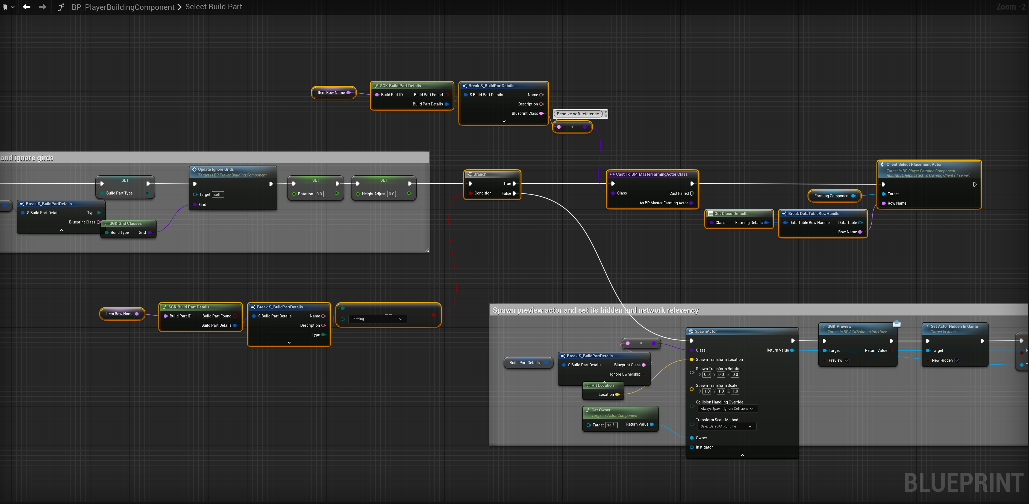Viewport: 1029px width, 504px height.
Task: Click Break DataTableRowHandle struct icon
Action: click(x=784, y=214)
